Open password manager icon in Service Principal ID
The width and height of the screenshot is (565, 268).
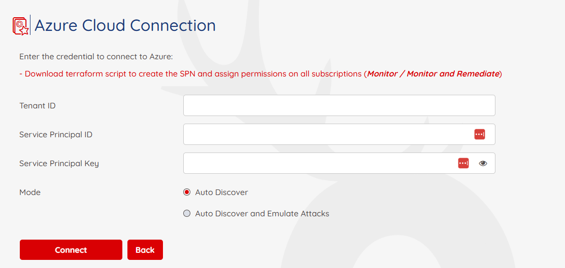(479, 135)
